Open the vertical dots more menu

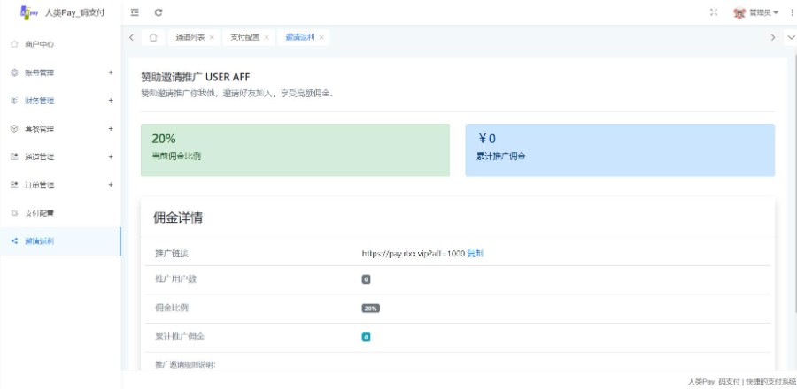[x=793, y=12]
